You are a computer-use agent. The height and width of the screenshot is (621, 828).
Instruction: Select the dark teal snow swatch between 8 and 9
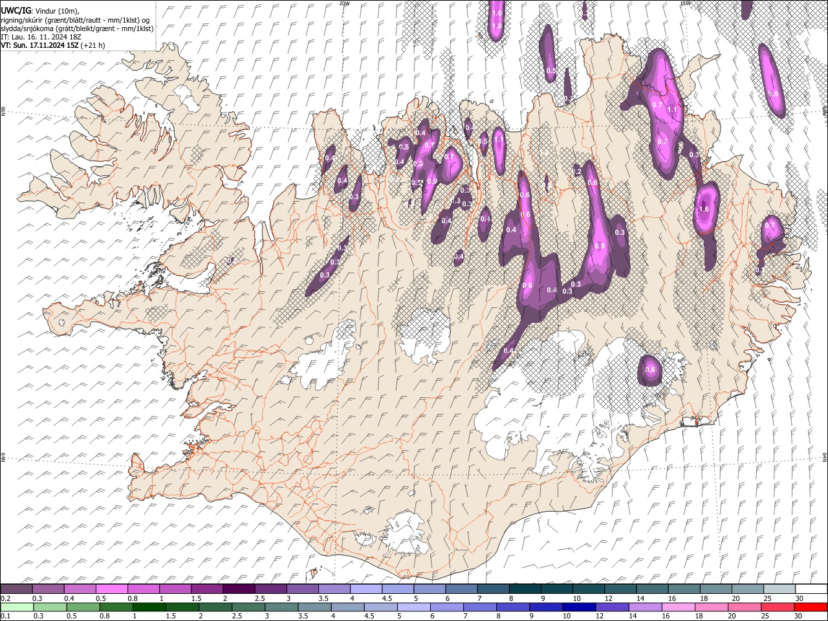pos(525,589)
